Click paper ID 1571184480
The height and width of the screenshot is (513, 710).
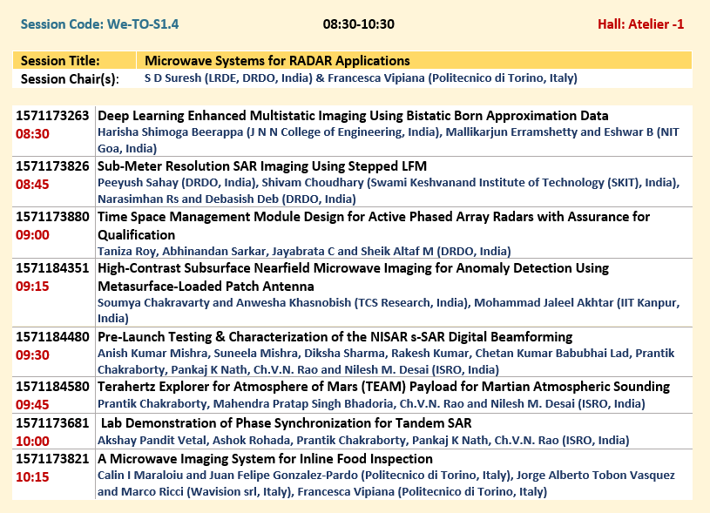tap(52, 336)
